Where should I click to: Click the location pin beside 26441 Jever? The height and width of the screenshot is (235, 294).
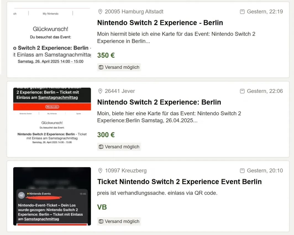[100, 91]
